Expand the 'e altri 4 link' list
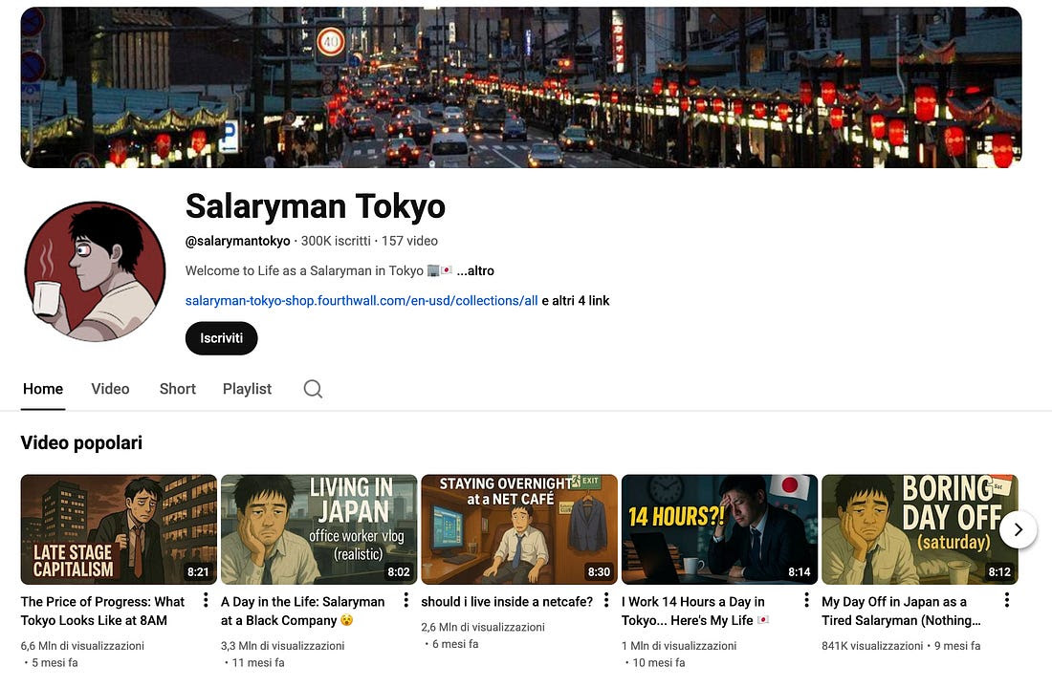1052x687 pixels. point(576,301)
